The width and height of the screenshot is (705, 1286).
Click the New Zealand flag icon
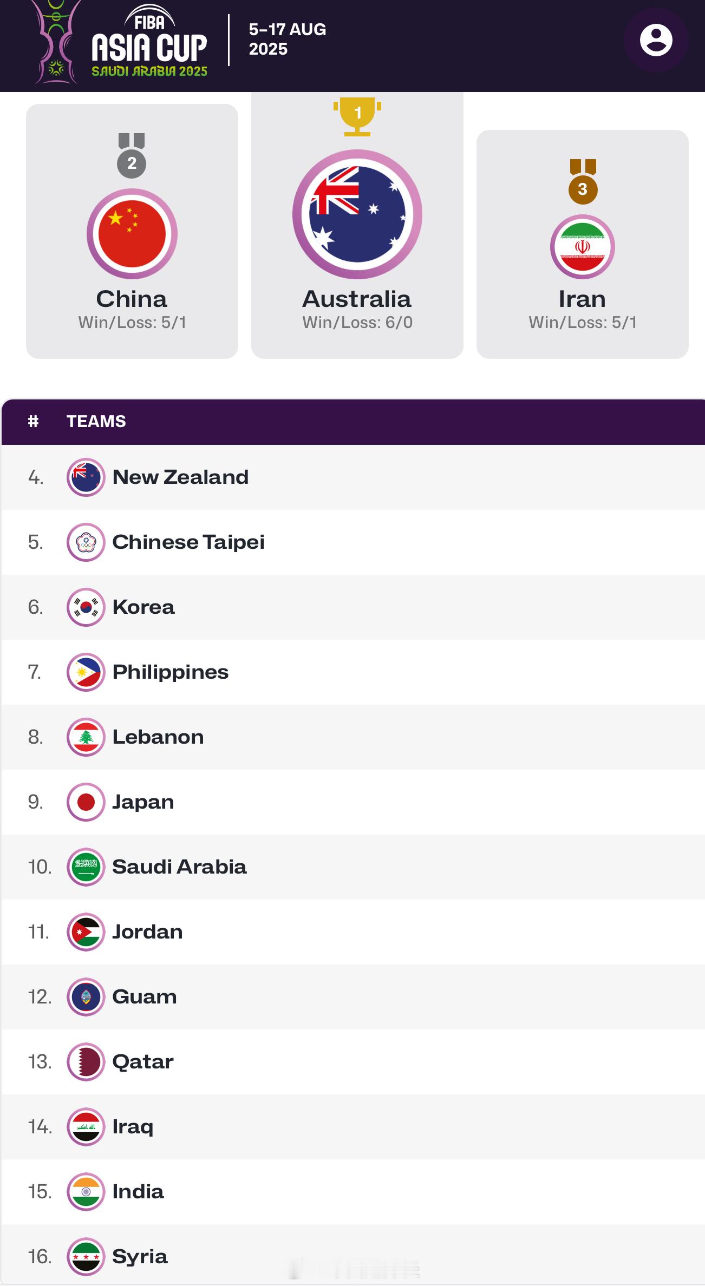(86, 477)
